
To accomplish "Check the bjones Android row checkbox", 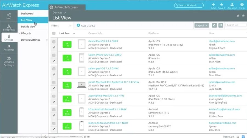I will tap(54, 123).
